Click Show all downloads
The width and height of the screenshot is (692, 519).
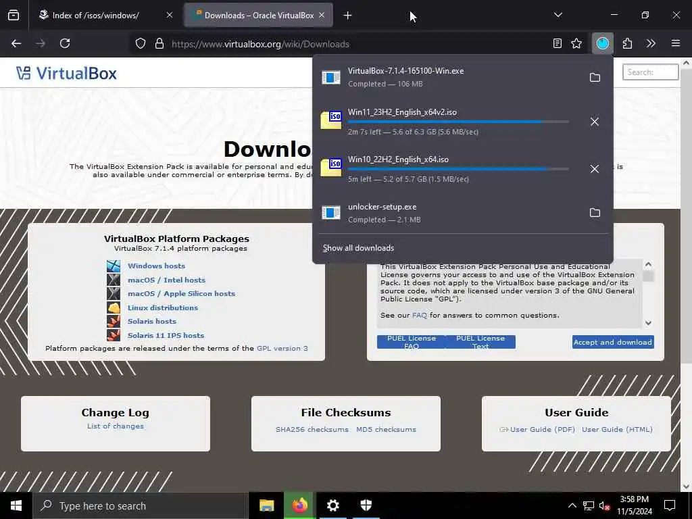358,248
